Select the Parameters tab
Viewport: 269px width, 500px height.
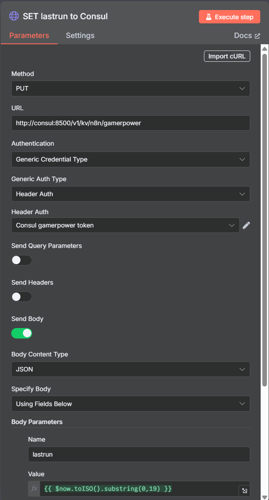(29, 35)
